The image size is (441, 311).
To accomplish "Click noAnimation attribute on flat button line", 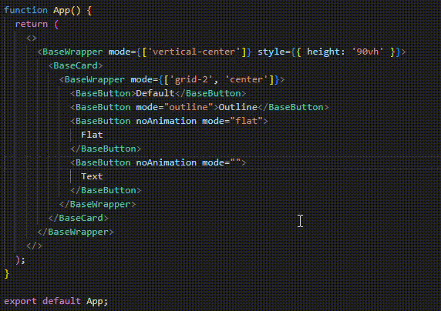I will 167,121.
